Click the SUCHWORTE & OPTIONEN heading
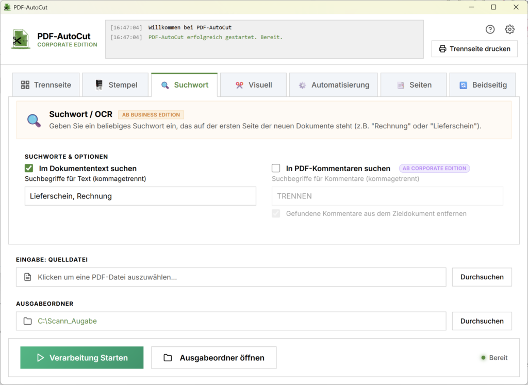 coord(67,157)
